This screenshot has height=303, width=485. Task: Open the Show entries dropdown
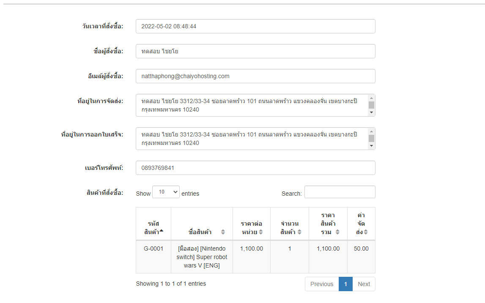166,192
